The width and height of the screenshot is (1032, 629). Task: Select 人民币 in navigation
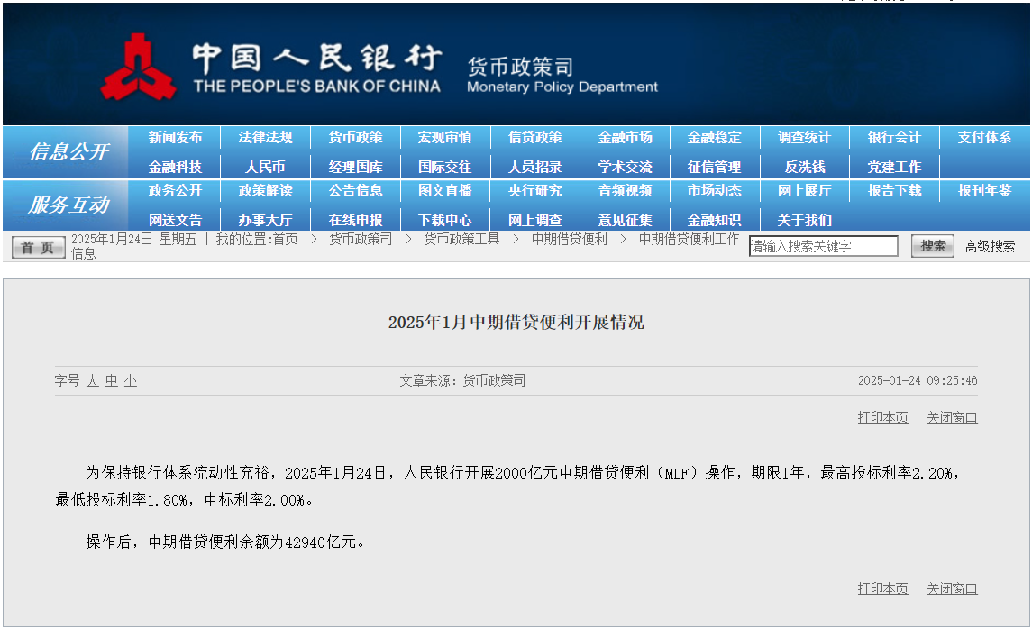tap(265, 167)
